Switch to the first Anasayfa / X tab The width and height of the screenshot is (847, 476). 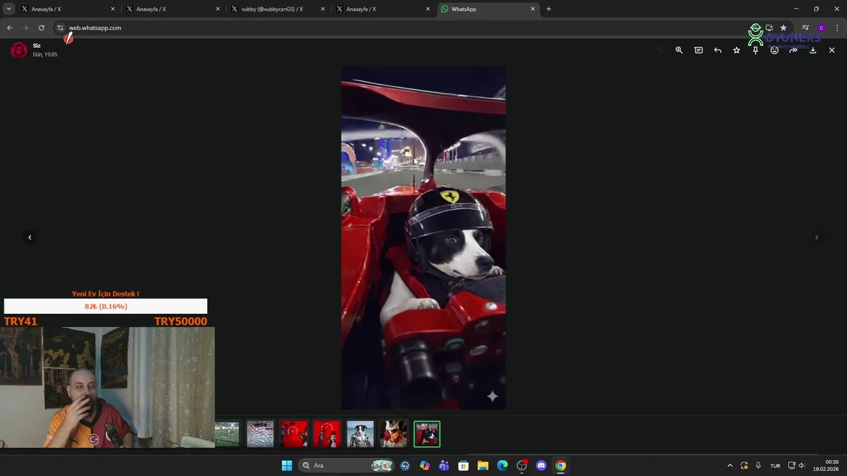67,9
